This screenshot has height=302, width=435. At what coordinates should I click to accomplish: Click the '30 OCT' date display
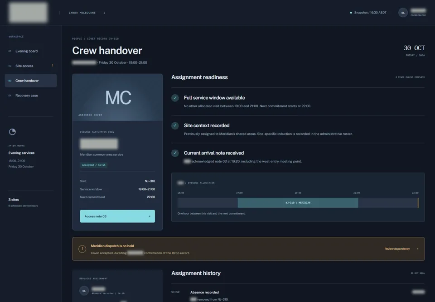coord(414,48)
